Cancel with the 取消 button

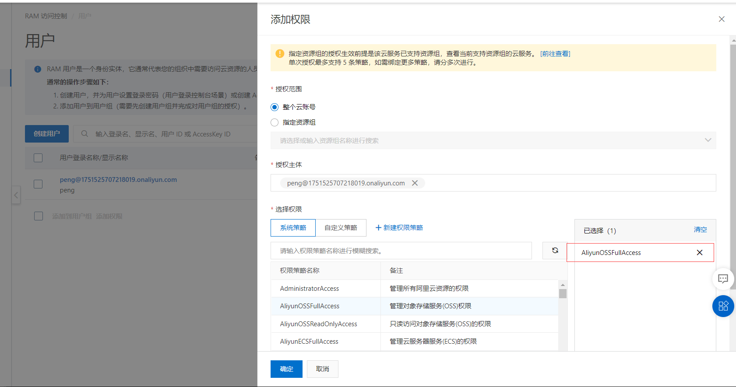pyautogui.click(x=323, y=369)
